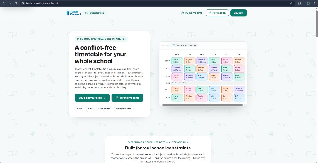Image resolution: width=318 pixels, height=163 pixels.
Task: Select Tuesday 08:00 English S. Roy cell
Action: pos(190,61)
